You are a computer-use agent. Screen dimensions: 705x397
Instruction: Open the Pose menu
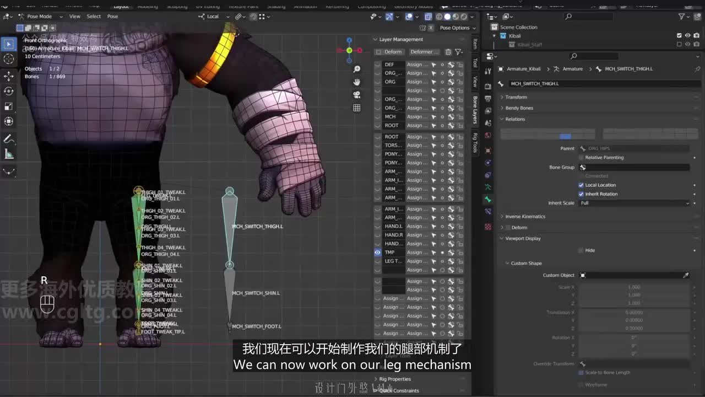click(112, 17)
